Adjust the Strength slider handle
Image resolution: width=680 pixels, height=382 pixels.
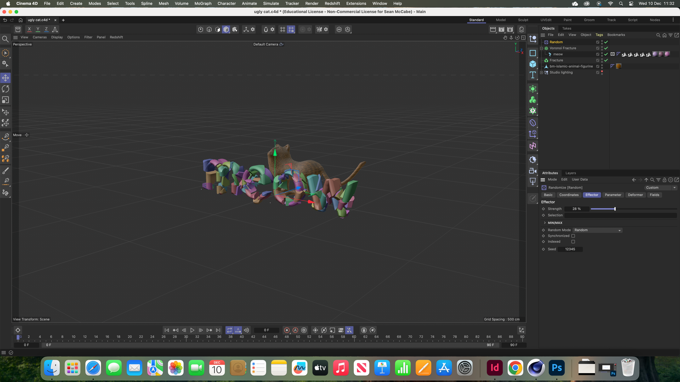click(x=615, y=209)
